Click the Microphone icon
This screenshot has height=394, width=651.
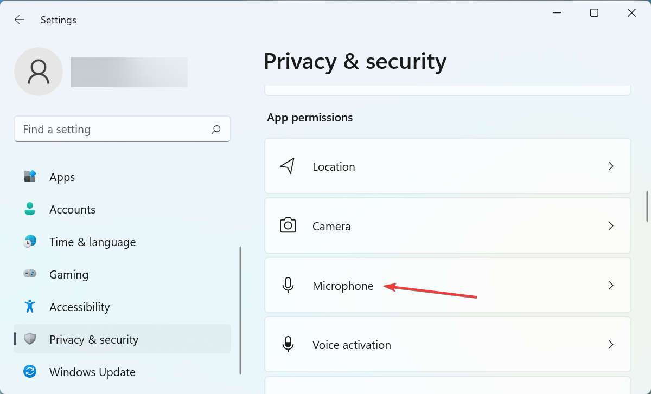pos(288,286)
